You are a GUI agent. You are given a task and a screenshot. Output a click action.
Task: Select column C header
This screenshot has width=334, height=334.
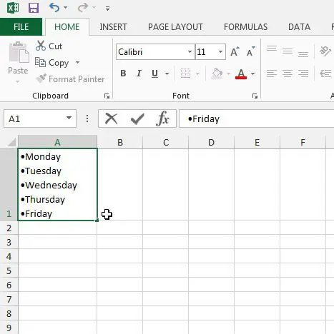pos(166,142)
